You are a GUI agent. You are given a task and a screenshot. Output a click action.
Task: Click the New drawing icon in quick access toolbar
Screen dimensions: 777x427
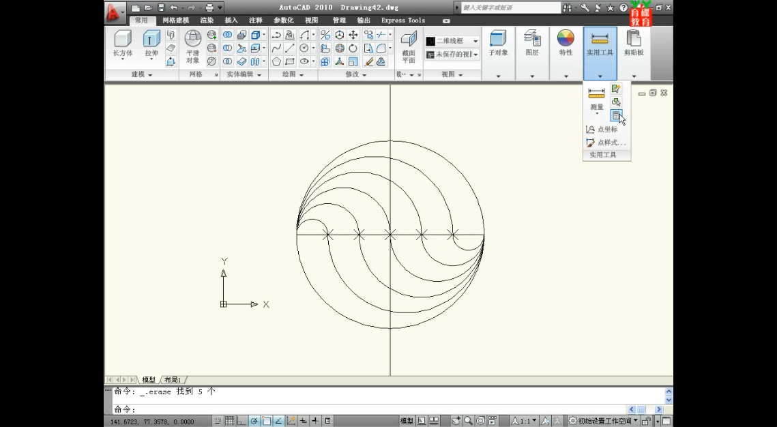(x=135, y=8)
